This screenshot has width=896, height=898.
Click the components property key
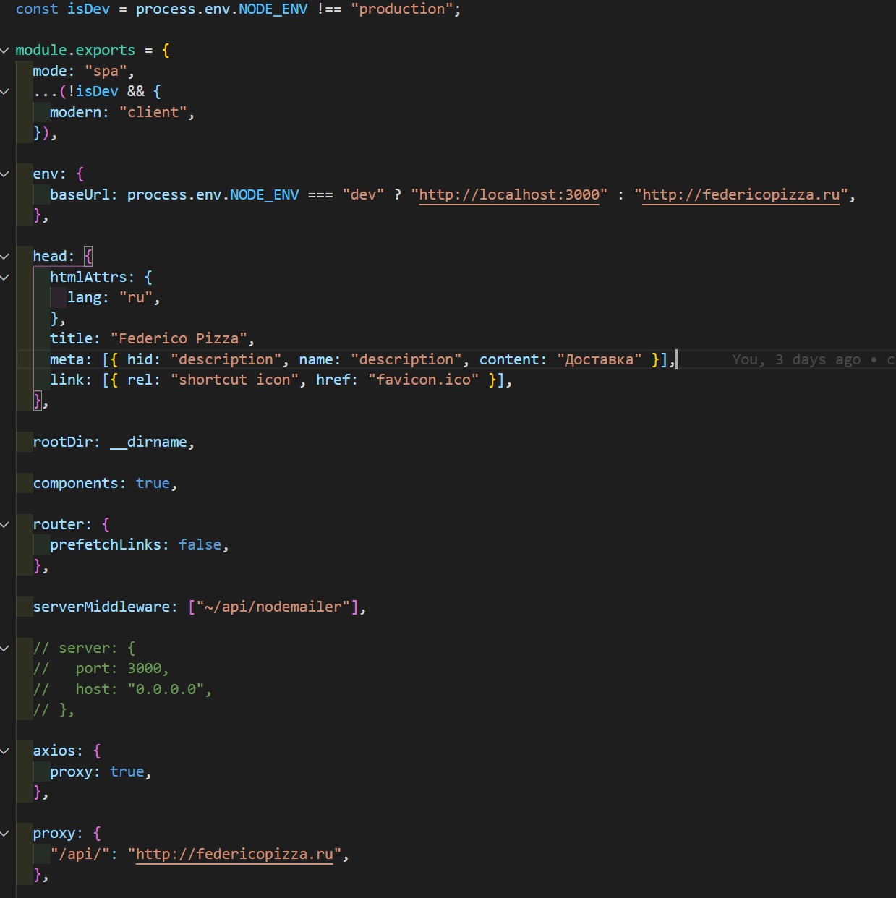(75, 483)
